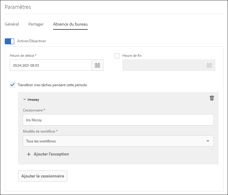Uncheck Transférer mes tâches pendant cette période
The height and width of the screenshot is (195, 228).
(12, 85)
